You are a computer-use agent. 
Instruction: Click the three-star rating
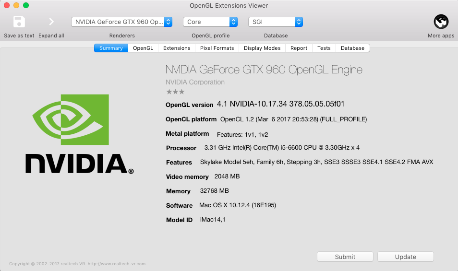click(175, 92)
